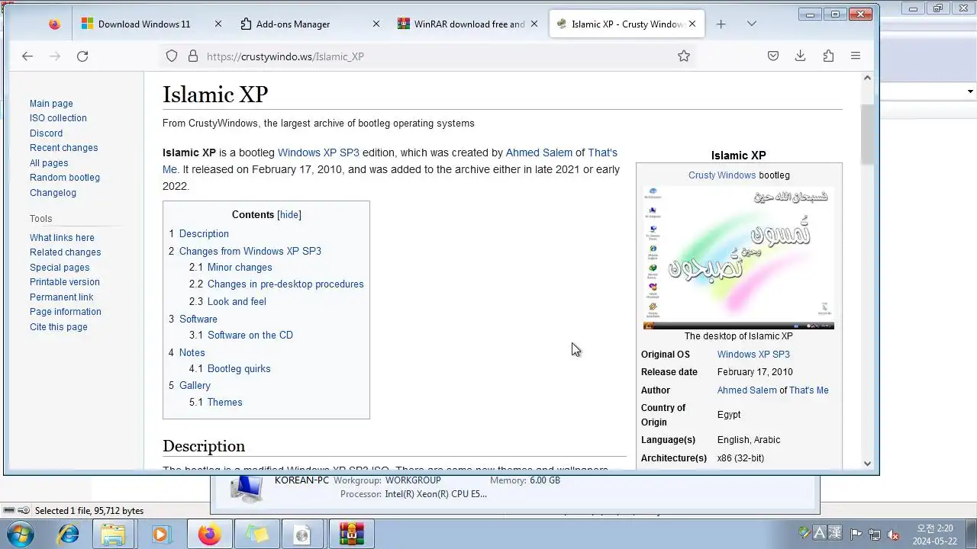Screen dimensions: 977x549
Task: Open the Downloads panel
Action: pyautogui.click(x=801, y=56)
